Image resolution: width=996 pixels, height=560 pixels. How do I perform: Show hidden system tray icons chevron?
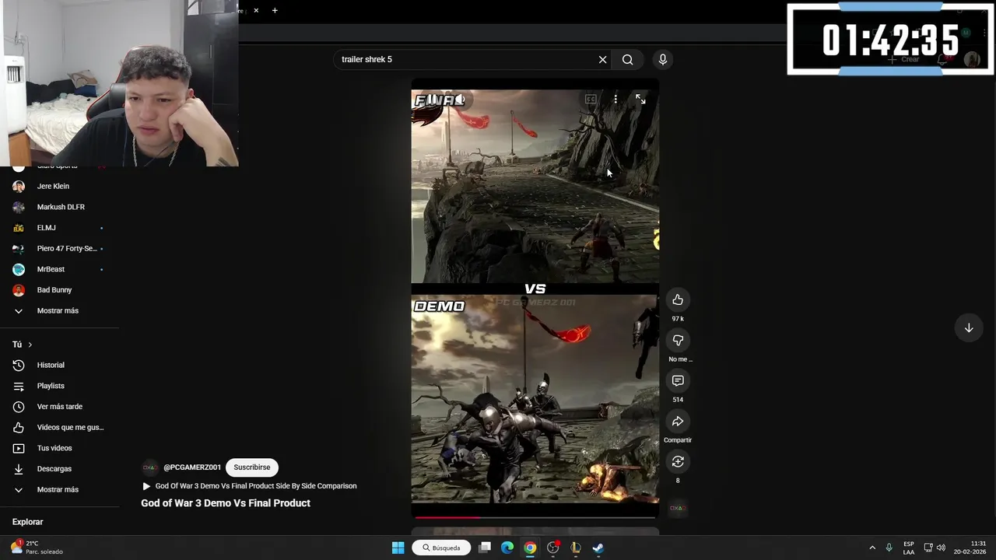(x=872, y=548)
